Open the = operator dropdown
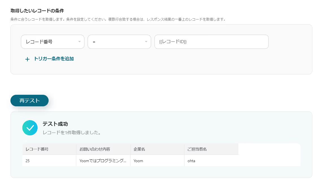The height and width of the screenshot is (187, 322). 119,42
